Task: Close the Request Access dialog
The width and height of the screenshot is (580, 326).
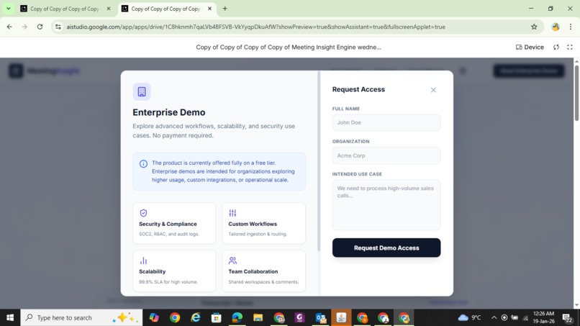Action: (x=433, y=90)
